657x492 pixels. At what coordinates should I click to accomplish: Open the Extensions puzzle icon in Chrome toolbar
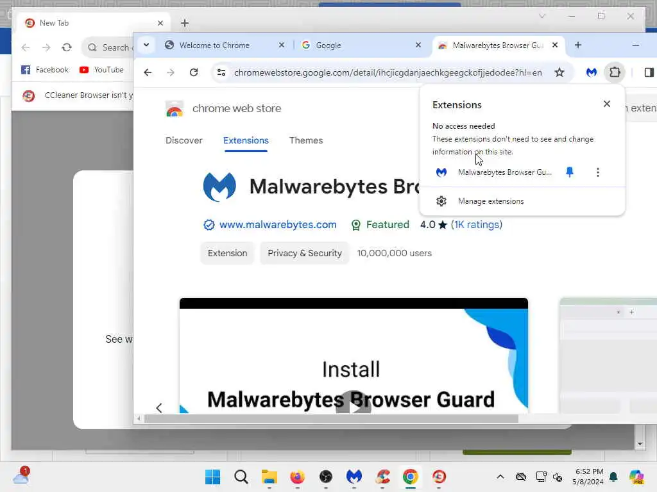tap(615, 72)
